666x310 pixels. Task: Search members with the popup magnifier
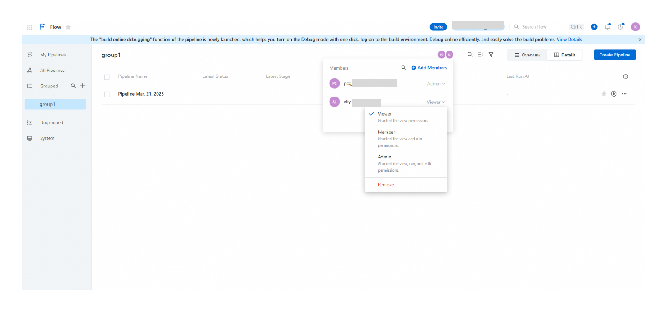[403, 67]
